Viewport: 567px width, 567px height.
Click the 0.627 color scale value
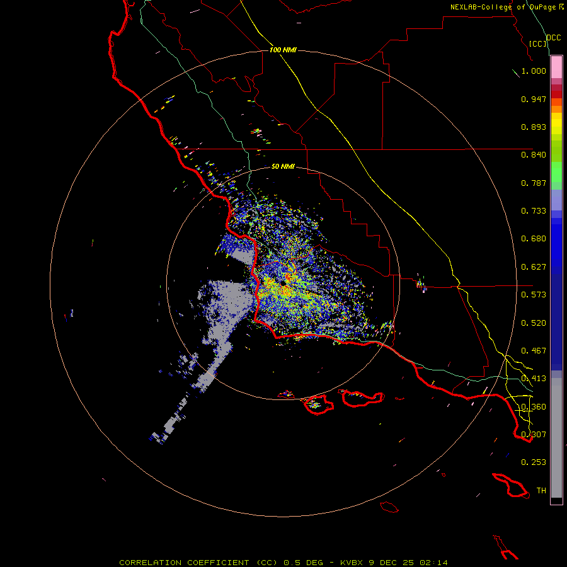(534, 267)
